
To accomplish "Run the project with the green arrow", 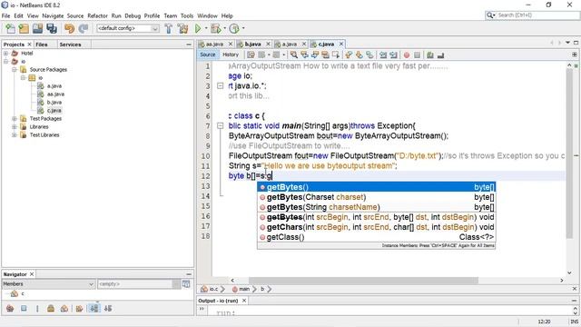I will point(198,28).
